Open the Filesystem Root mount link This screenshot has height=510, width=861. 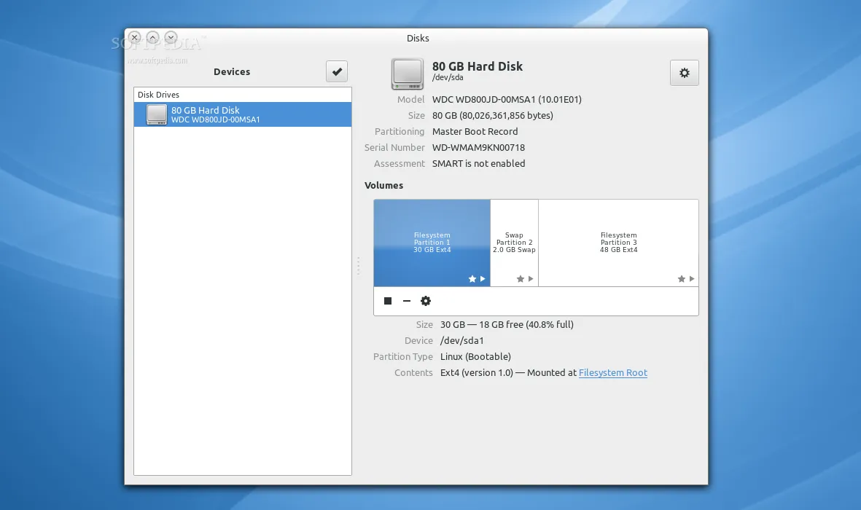point(612,372)
